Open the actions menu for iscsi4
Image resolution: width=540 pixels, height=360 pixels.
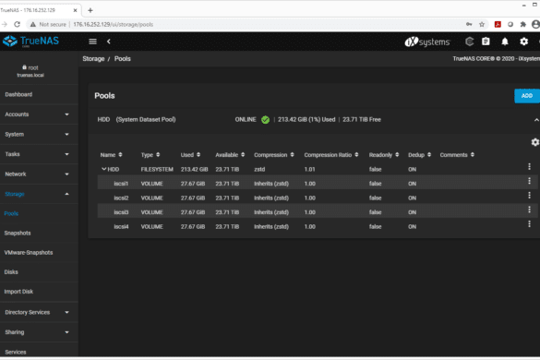coord(529,224)
